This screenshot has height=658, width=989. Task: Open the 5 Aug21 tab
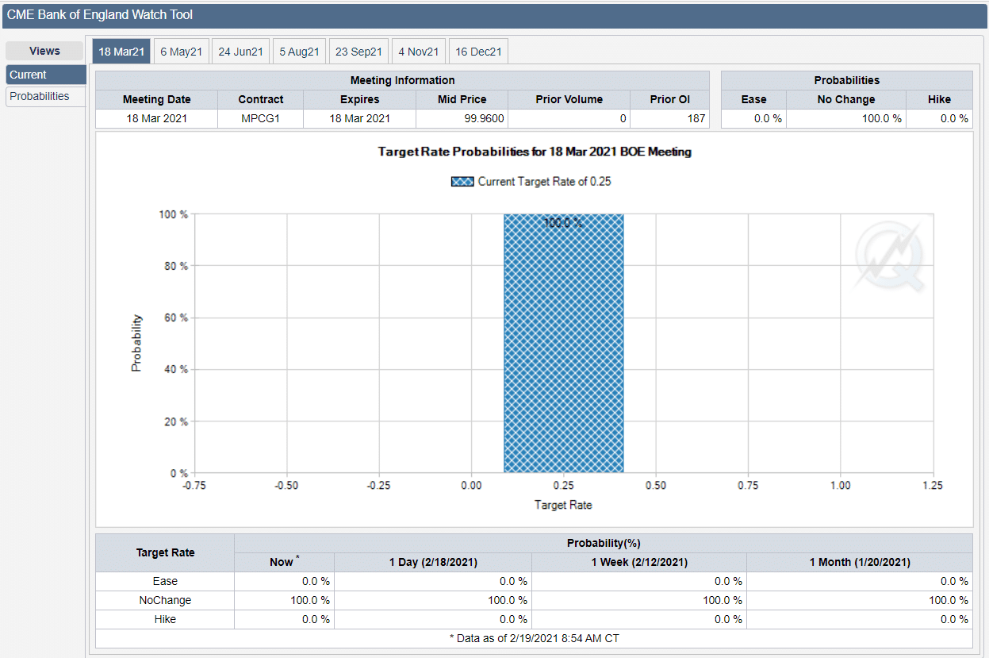tap(299, 52)
